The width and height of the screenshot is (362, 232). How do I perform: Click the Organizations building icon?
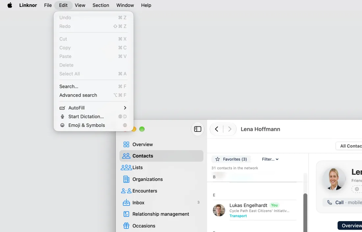click(x=126, y=179)
